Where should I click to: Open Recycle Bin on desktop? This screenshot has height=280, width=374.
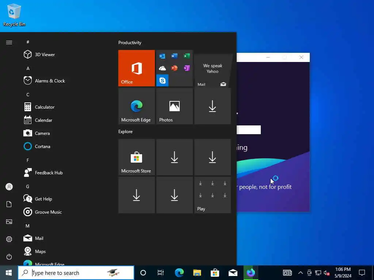14,15
